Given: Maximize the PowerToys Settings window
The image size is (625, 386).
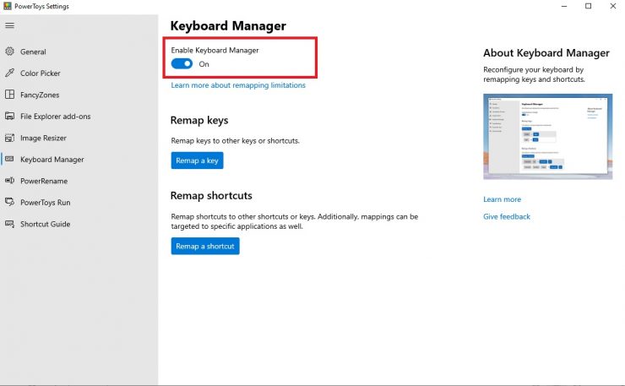Looking at the screenshot, I should 589,6.
